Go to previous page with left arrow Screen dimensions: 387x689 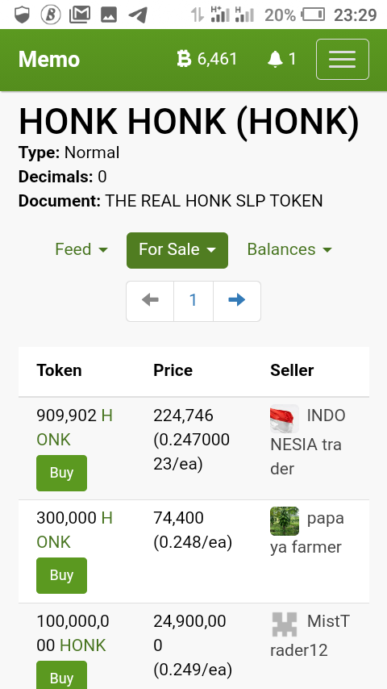[x=150, y=301]
